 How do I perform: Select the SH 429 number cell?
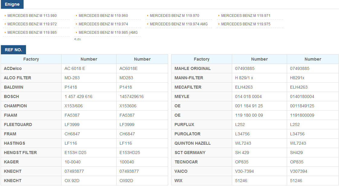coord(259,153)
